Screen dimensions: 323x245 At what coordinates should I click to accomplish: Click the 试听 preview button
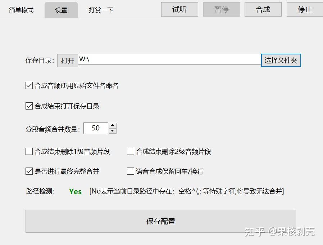coord(179,9)
